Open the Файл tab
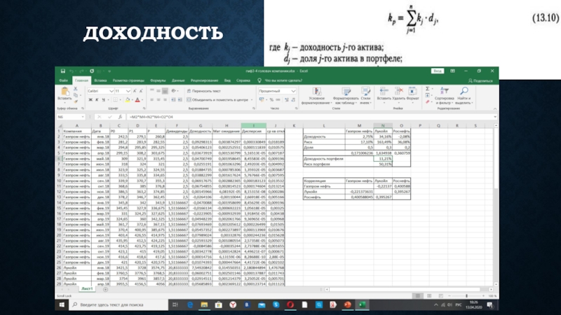The image size is (561, 315). coord(63,80)
